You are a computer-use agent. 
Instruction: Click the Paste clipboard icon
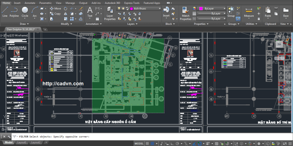(268, 11)
